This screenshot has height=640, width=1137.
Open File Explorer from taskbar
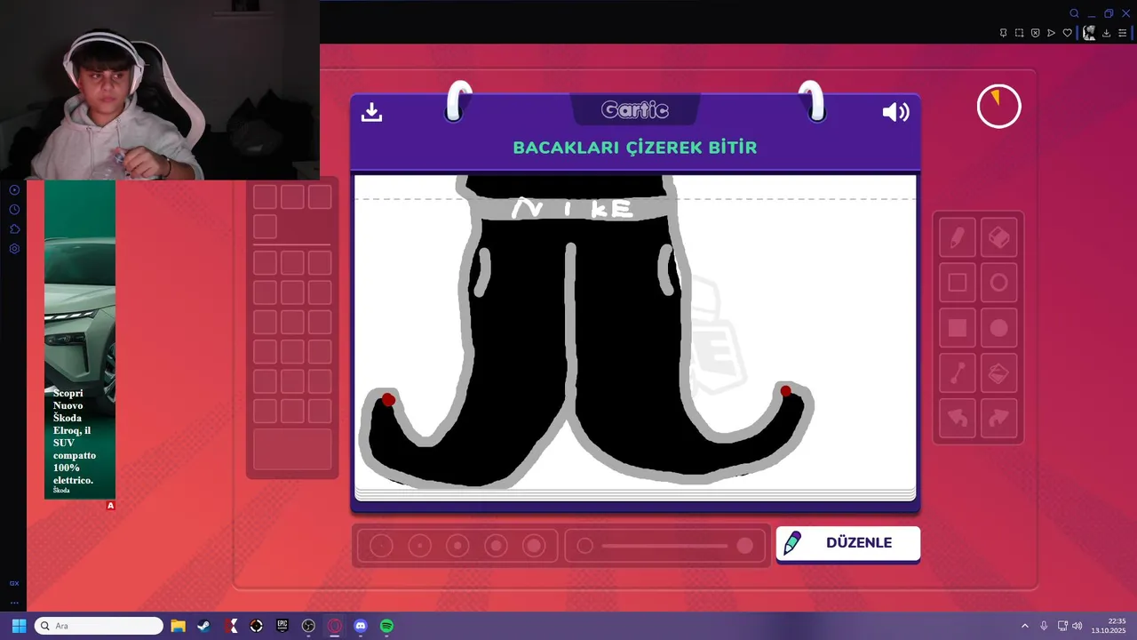178,626
